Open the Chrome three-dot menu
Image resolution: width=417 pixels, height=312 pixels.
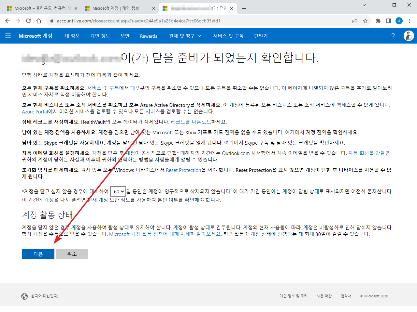click(x=410, y=21)
